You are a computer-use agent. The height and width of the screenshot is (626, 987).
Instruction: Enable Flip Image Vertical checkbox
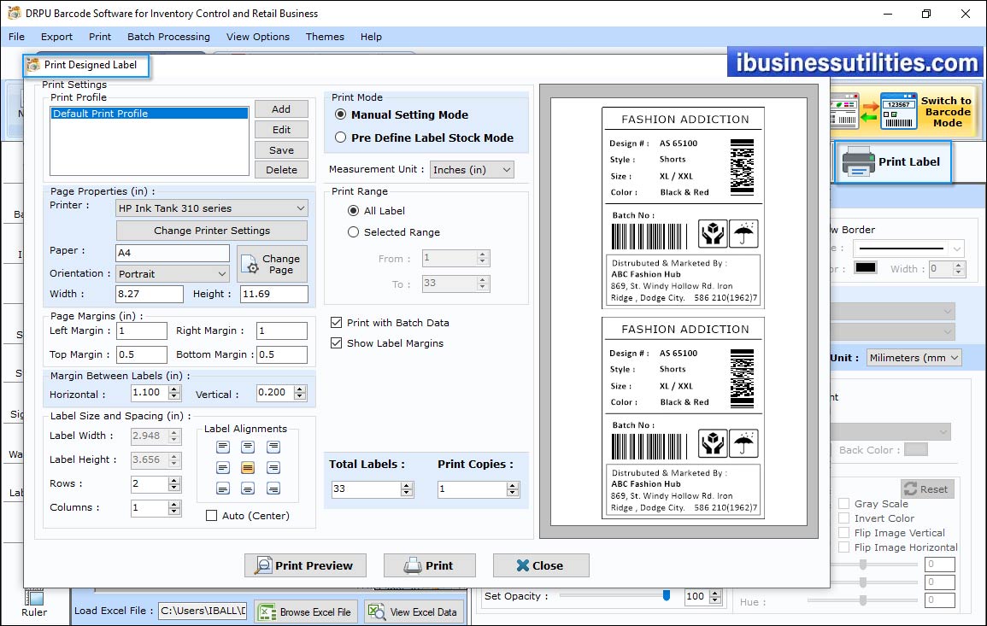pyautogui.click(x=844, y=532)
